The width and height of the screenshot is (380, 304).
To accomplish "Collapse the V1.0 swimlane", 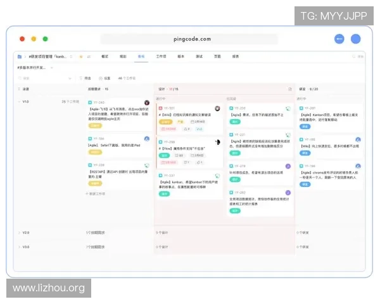I will point(19,101).
